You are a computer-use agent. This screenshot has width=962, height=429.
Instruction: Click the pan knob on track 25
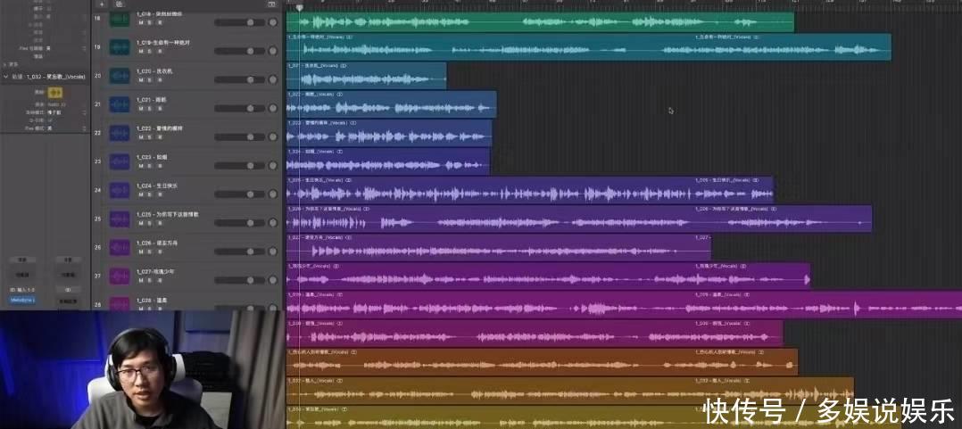tap(273, 222)
